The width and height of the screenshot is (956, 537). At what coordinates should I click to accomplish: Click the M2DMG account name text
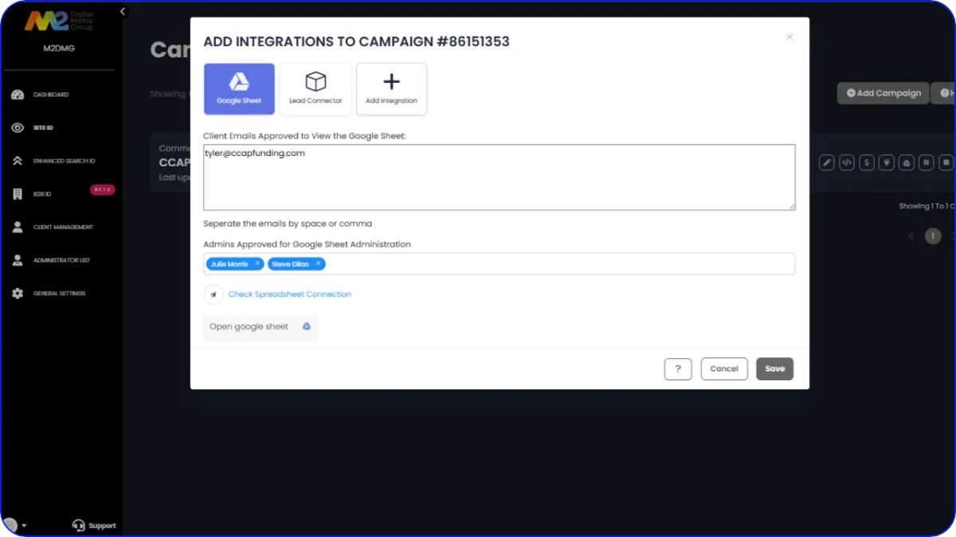[60, 48]
